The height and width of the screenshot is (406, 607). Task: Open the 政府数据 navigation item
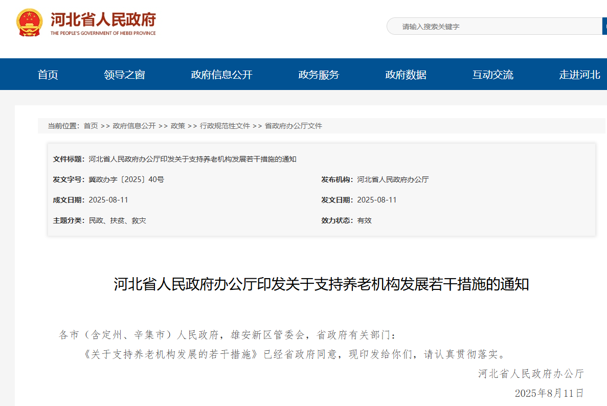(406, 75)
